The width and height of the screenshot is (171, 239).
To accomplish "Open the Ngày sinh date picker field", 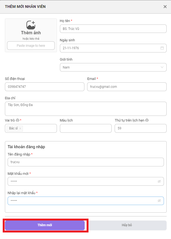I will click(x=113, y=48).
